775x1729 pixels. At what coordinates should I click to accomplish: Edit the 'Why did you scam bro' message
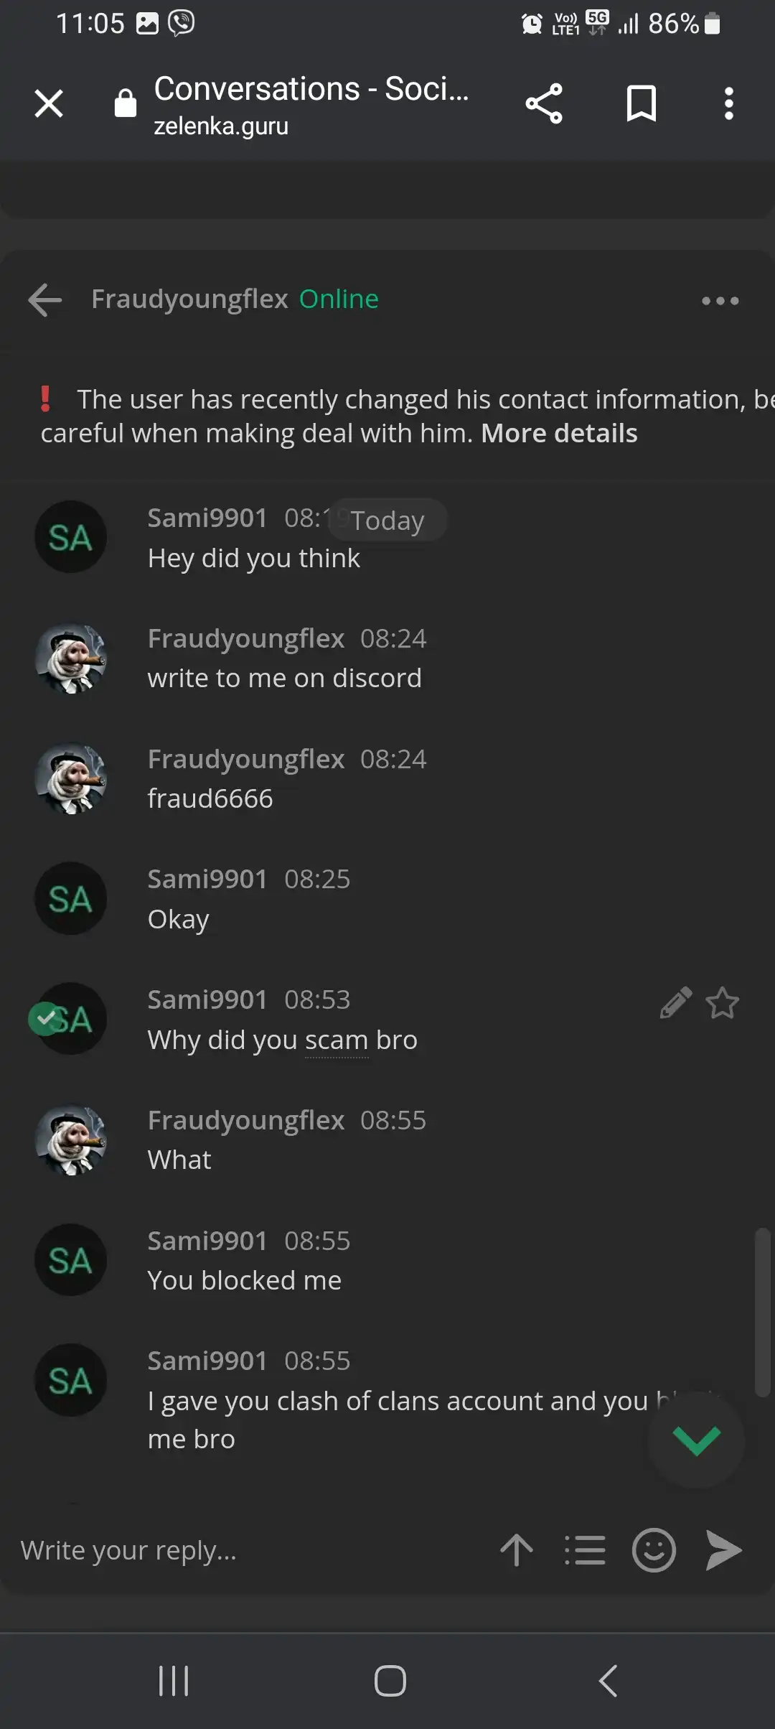[675, 1002]
